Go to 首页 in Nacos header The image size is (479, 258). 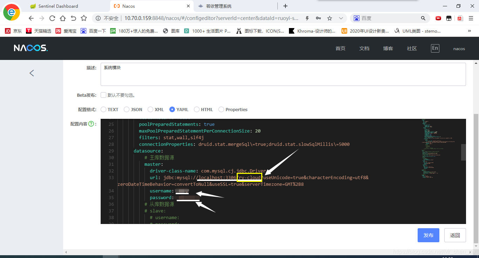[x=340, y=49]
